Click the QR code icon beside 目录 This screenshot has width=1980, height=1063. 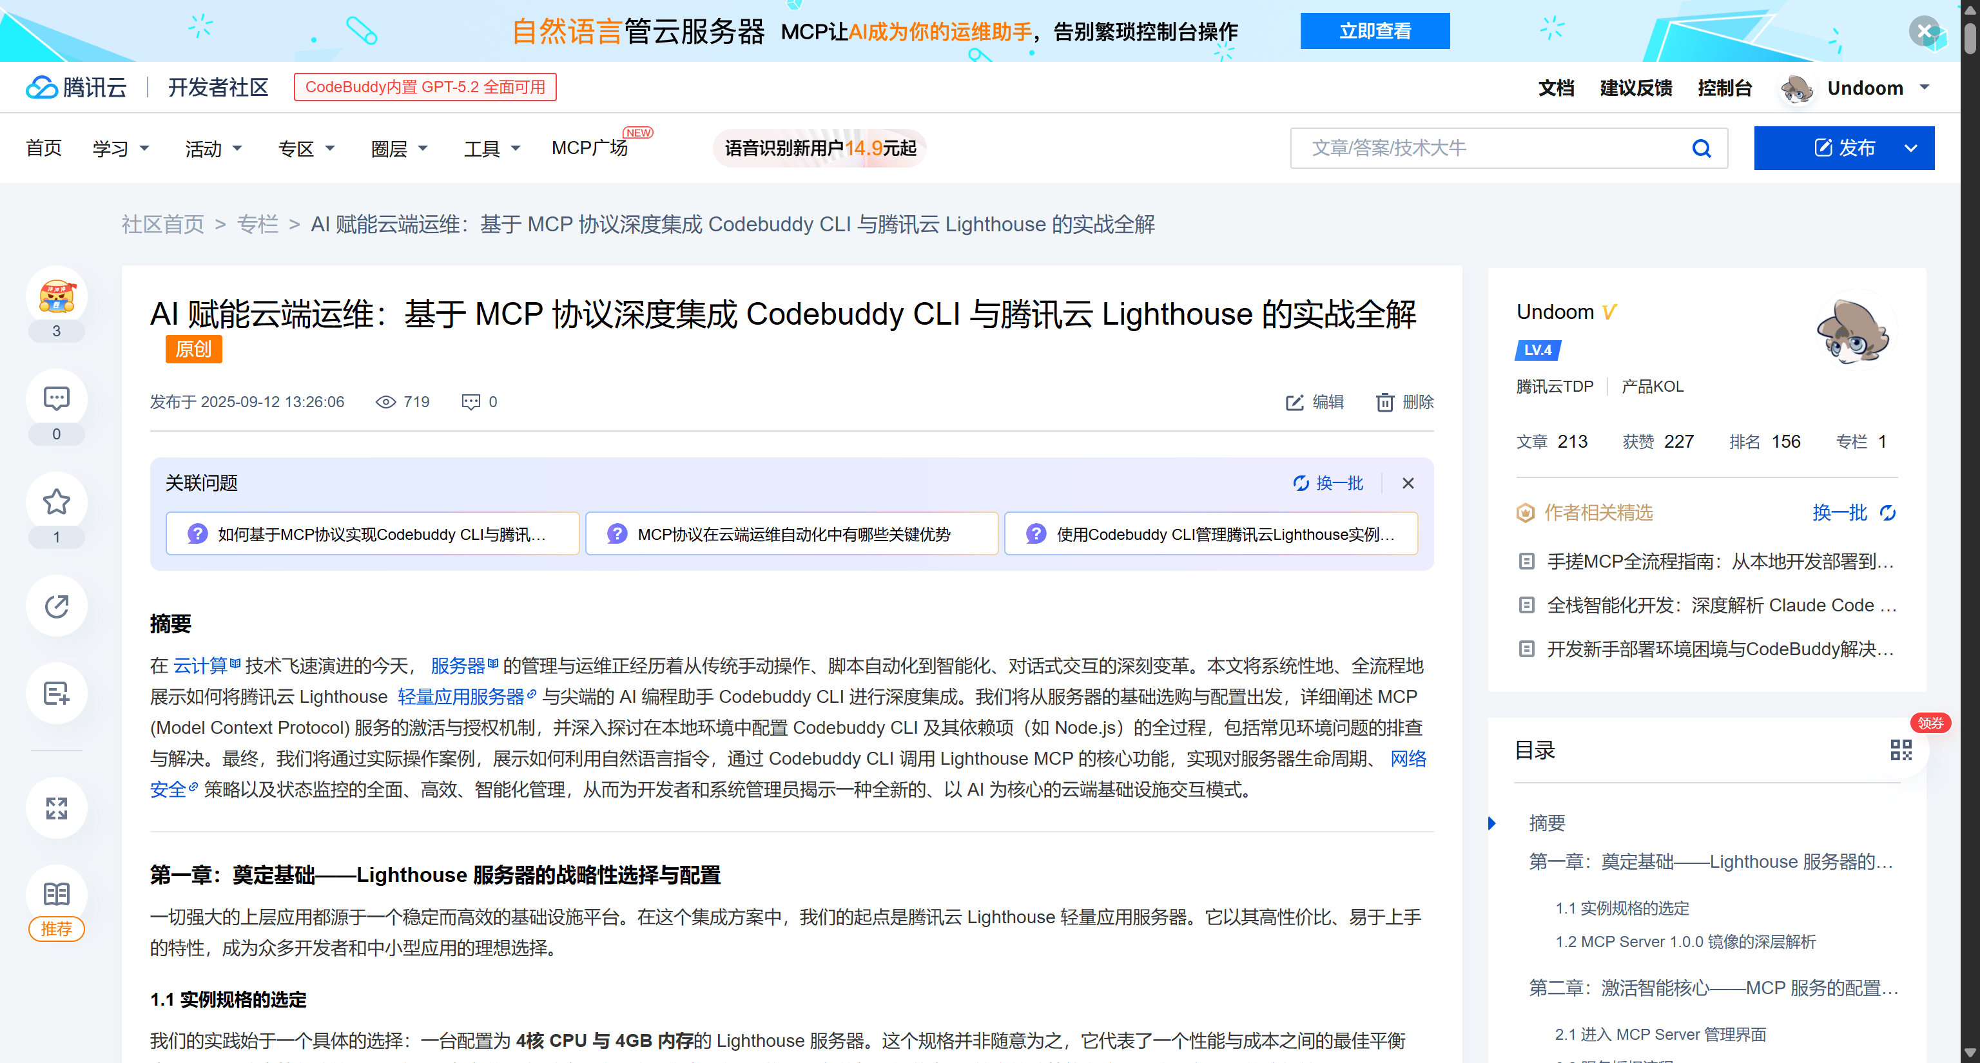[1900, 750]
